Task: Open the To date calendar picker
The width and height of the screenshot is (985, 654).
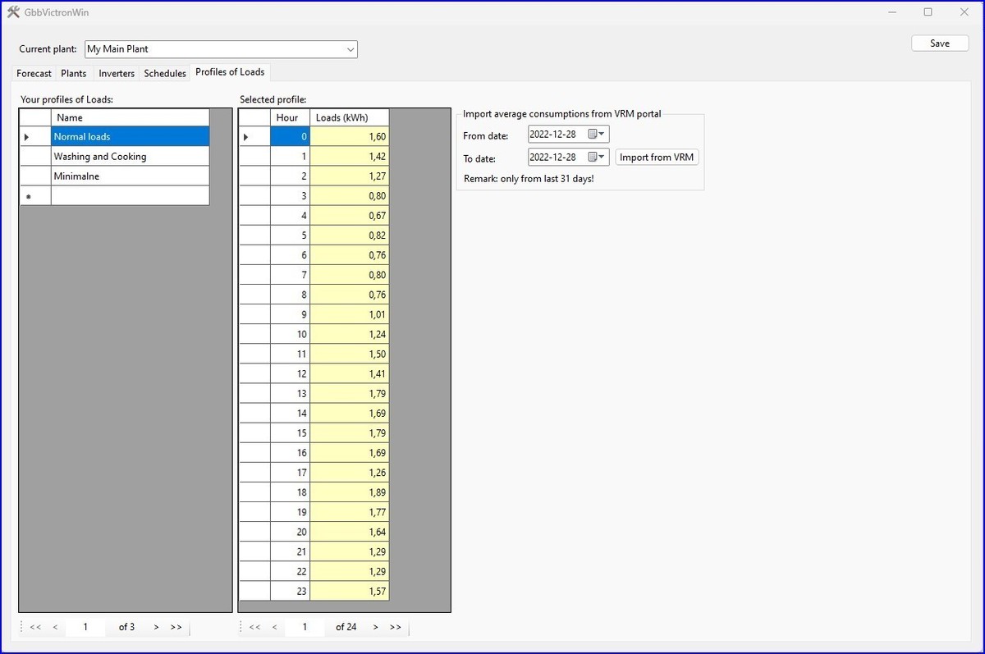Action: tap(597, 157)
